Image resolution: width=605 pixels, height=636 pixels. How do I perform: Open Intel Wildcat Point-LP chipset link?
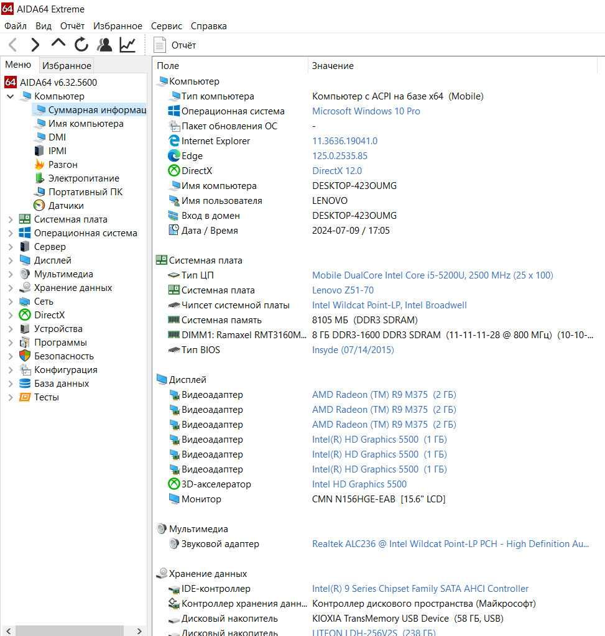(x=389, y=305)
